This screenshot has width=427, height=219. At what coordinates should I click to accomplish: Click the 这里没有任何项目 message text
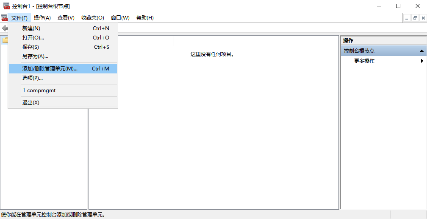point(212,54)
